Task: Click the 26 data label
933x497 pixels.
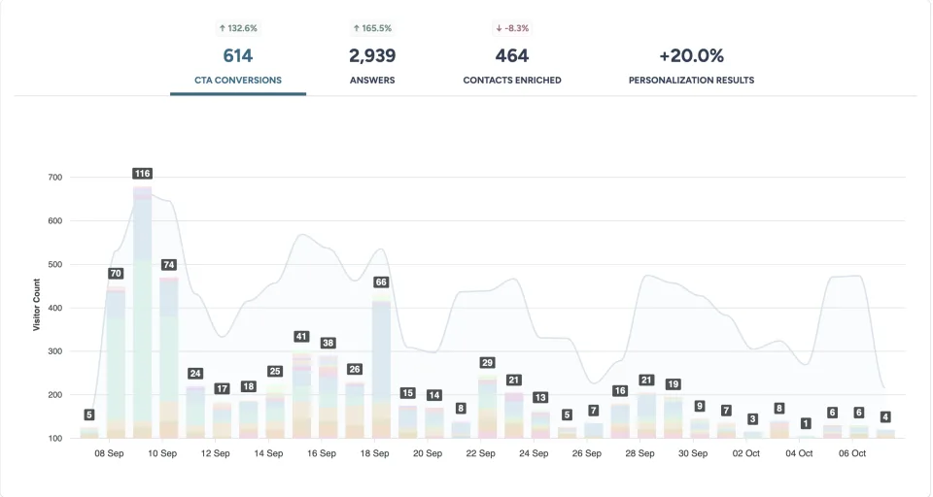Action: click(x=355, y=369)
